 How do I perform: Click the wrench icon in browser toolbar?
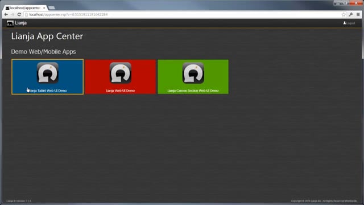351,14
